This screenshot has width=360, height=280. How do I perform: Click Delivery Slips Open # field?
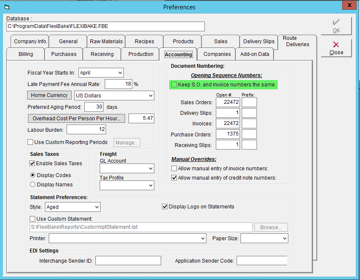coord(228,113)
